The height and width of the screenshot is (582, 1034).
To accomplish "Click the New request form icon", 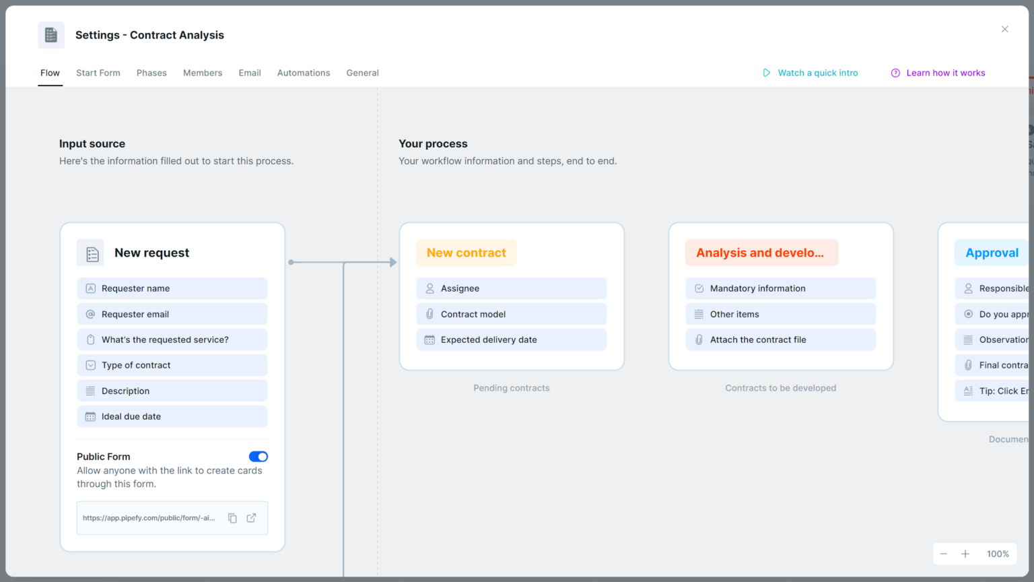I will point(91,253).
